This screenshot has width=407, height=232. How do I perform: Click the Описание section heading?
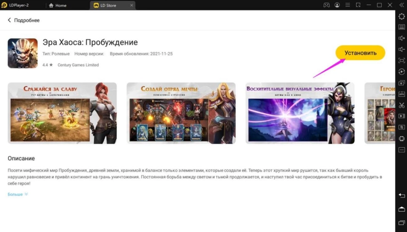21,158
